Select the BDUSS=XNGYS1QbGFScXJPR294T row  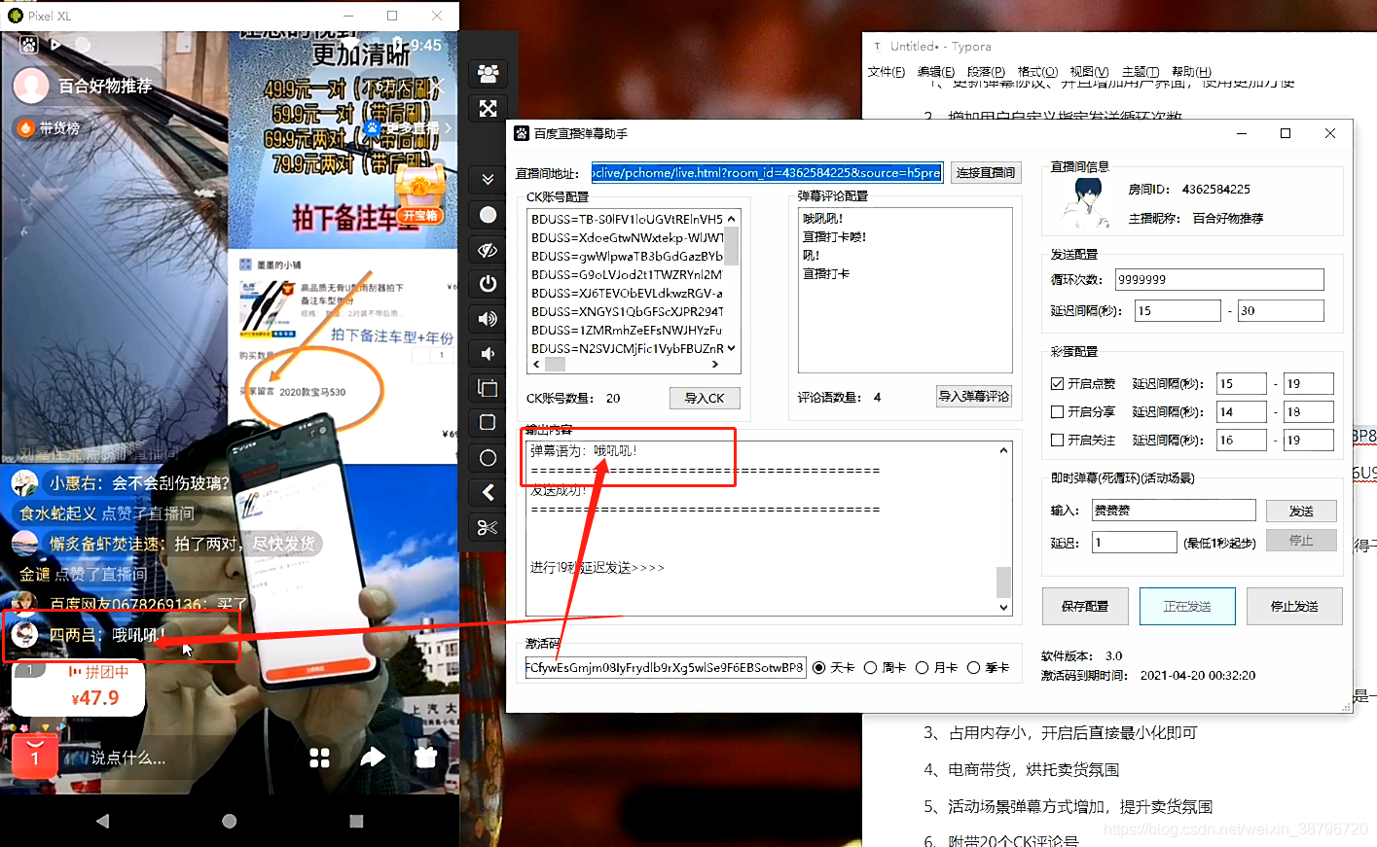[627, 311]
